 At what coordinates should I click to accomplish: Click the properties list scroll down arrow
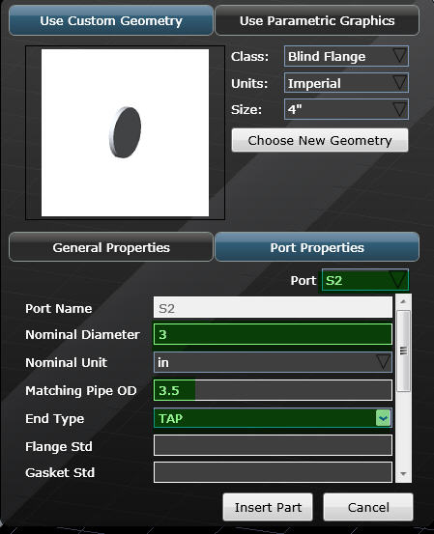403,474
